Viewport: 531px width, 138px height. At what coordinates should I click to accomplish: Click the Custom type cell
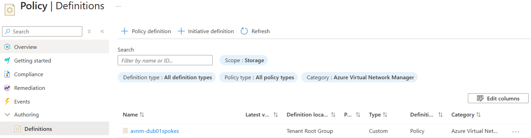[378, 131]
